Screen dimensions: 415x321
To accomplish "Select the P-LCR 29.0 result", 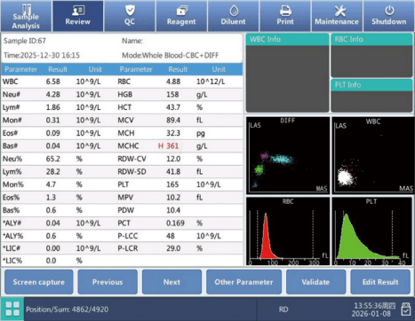I will [173, 248].
